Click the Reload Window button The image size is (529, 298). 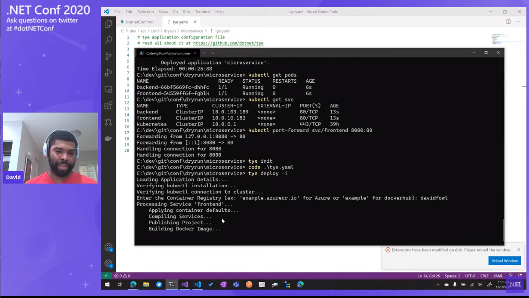coord(504,261)
